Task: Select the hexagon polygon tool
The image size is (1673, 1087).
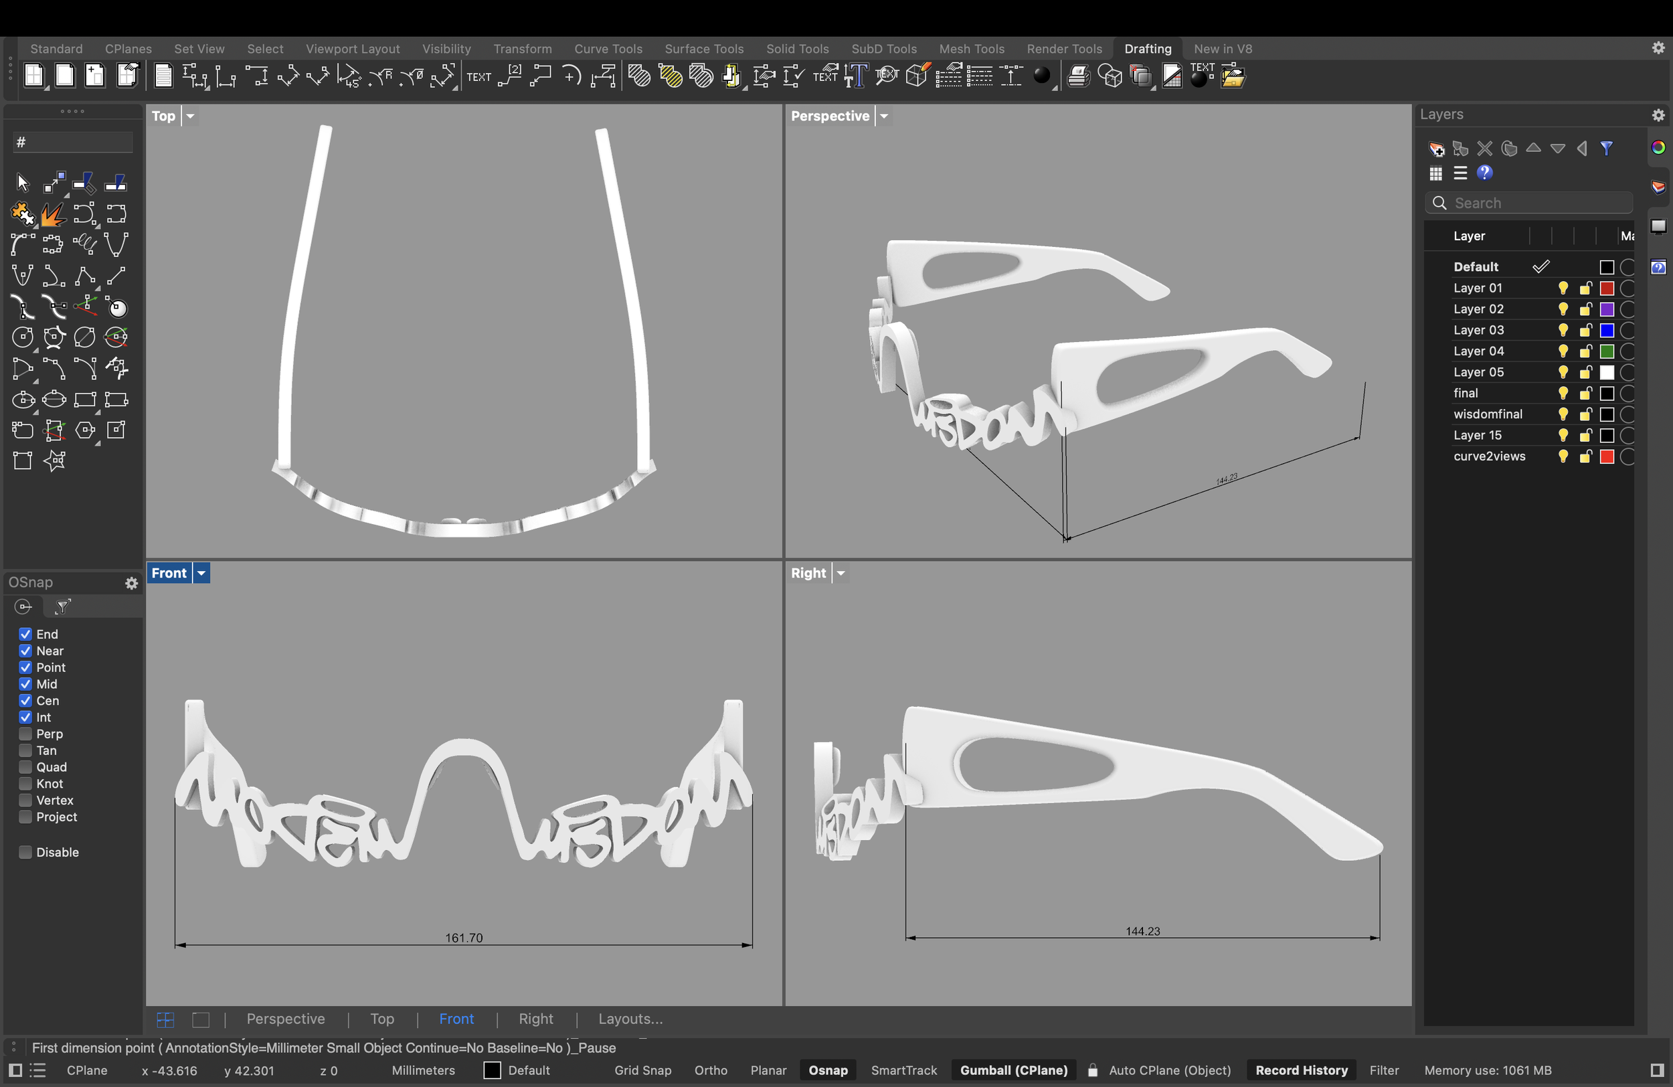Action: click(85, 430)
